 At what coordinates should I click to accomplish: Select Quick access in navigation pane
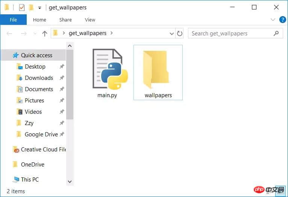33,55
